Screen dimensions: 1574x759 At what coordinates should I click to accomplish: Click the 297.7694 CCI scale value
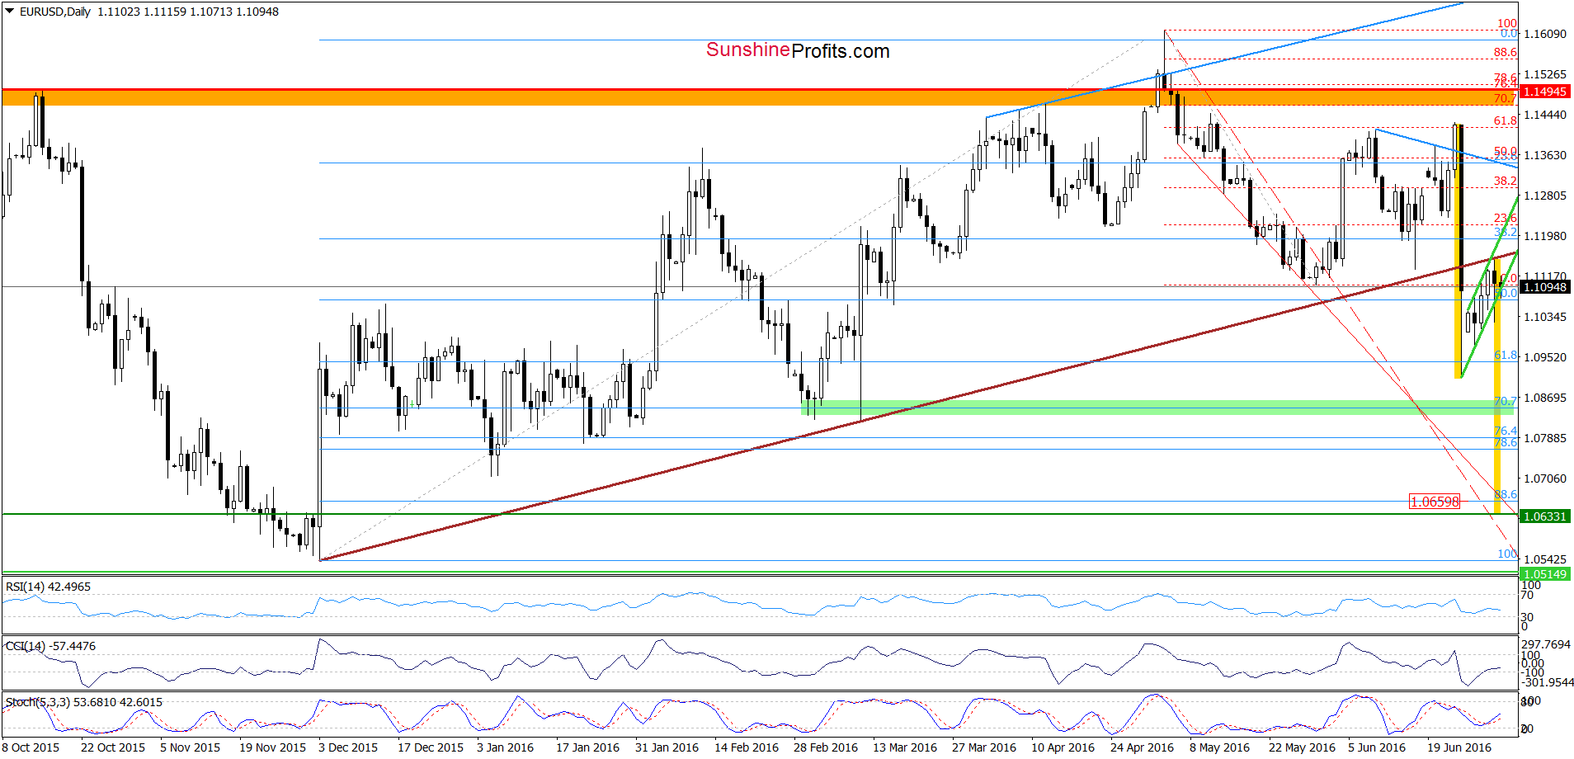1546,644
